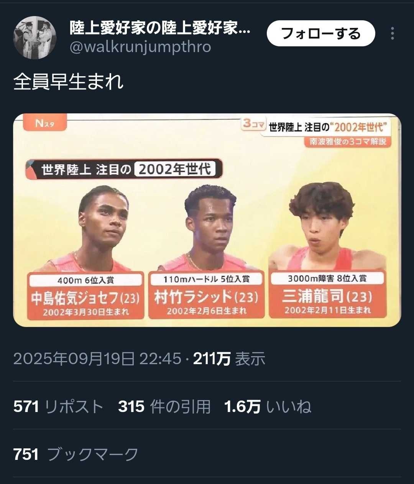Click the 211万 表示 view count

[x=229, y=359]
